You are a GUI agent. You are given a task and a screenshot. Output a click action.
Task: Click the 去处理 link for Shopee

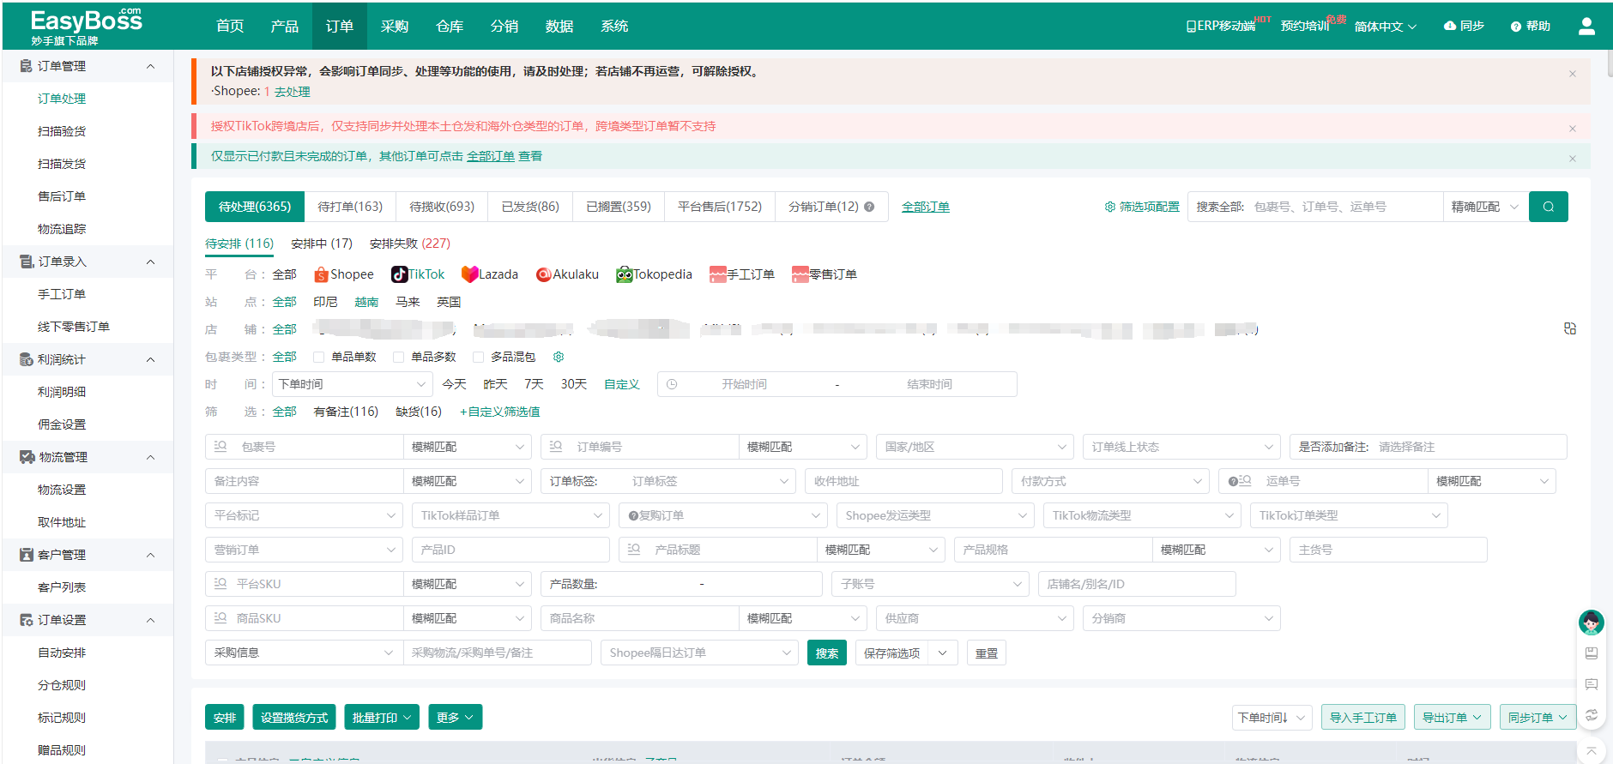(x=293, y=92)
